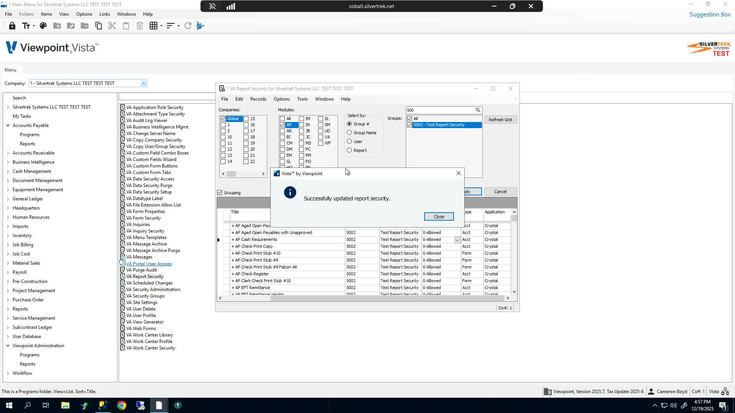Screen dimensions: 735x413
Task: Uncheck the 5002 - Test Report Security group
Action: (x=410, y=125)
